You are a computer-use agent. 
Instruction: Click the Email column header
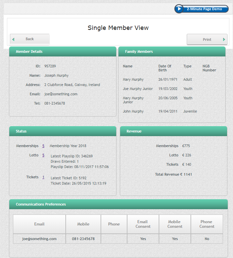click(x=39, y=224)
